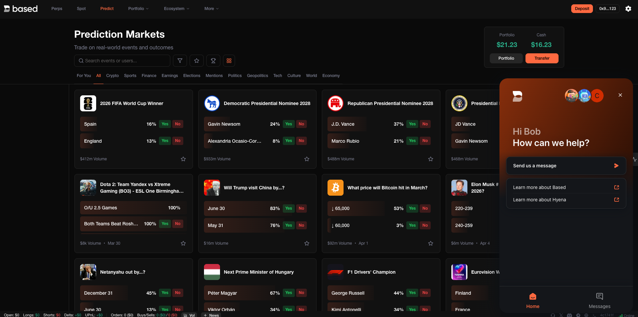Focus the Search events or users field
The height and width of the screenshot is (317, 638).
[x=122, y=61]
